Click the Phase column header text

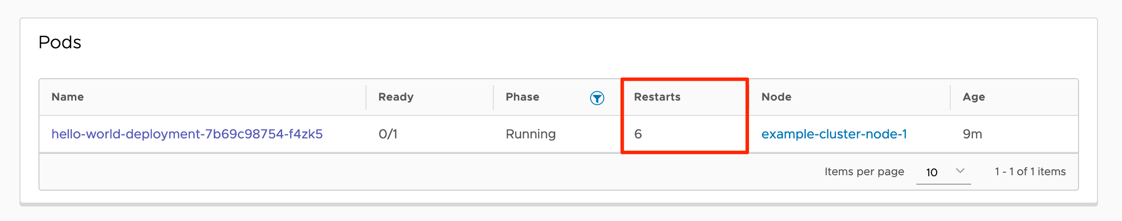(x=522, y=97)
